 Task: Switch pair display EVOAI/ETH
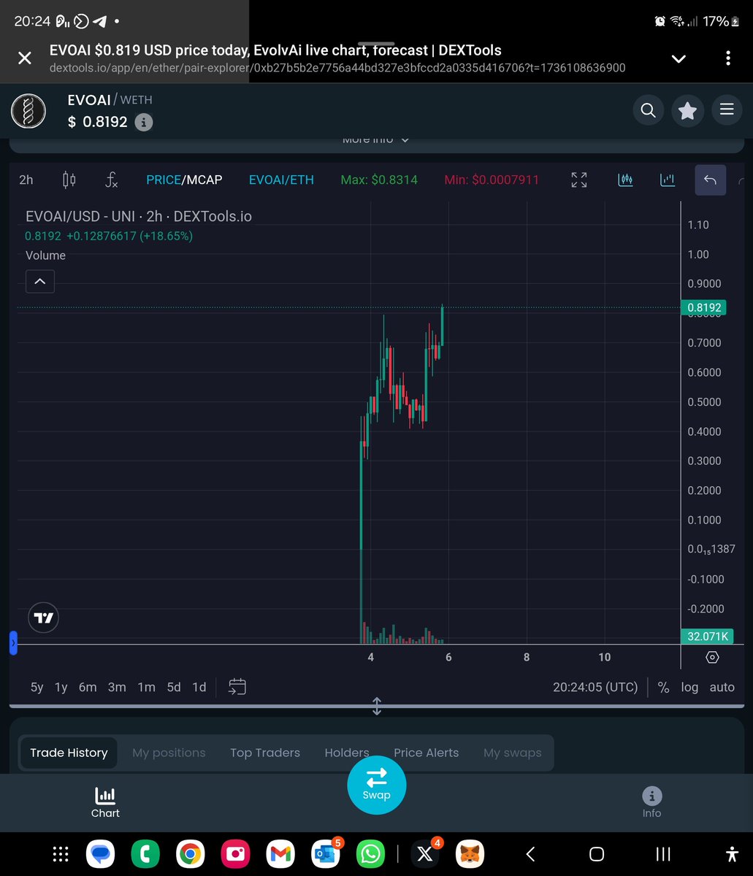(x=281, y=180)
